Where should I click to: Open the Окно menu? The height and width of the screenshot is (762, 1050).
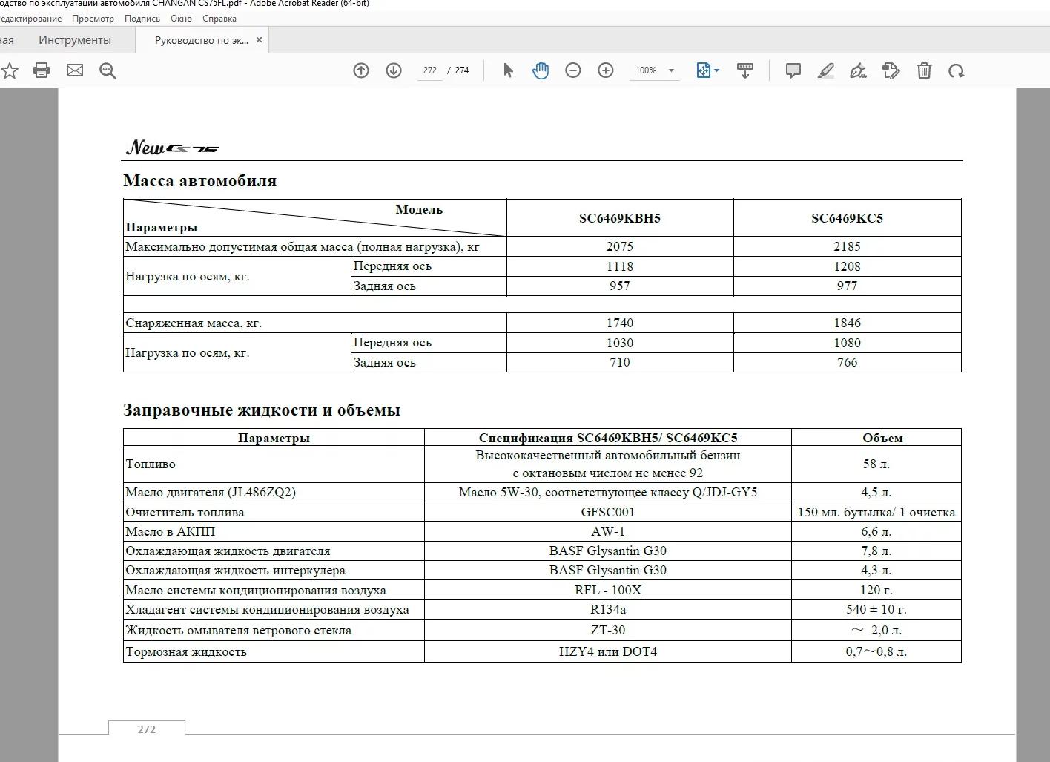181,19
